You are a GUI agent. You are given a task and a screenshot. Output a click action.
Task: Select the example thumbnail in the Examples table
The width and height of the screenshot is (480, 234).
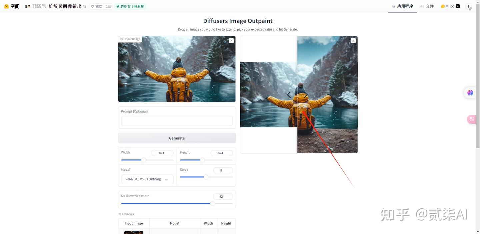[x=133, y=232]
